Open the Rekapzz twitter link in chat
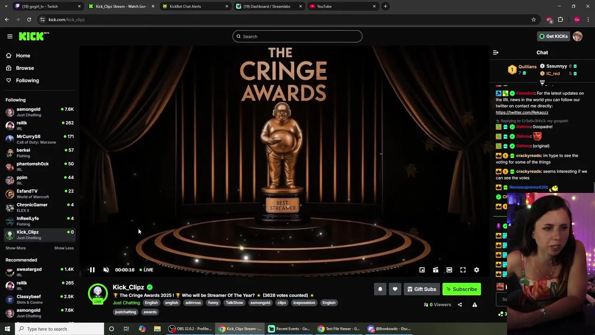The image size is (595, 335). tap(522, 113)
